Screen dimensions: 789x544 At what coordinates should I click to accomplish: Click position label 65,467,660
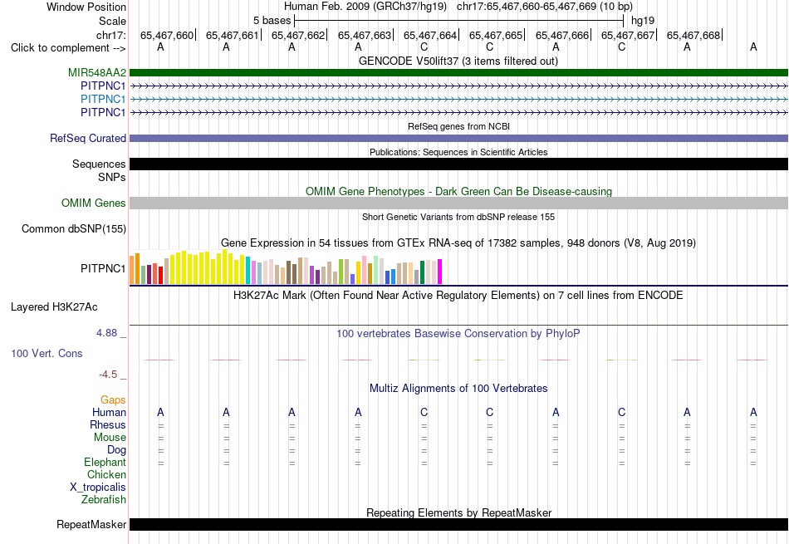pyautogui.click(x=167, y=35)
